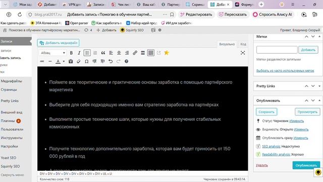323x182 pixels.
Task: Redo edit in toolbar
Action: point(119,61)
